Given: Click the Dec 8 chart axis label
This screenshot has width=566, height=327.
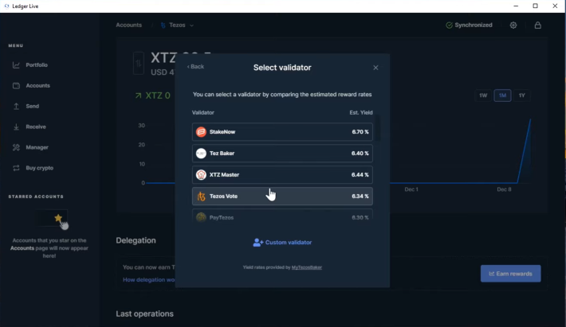Looking at the screenshot, I should pos(504,189).
